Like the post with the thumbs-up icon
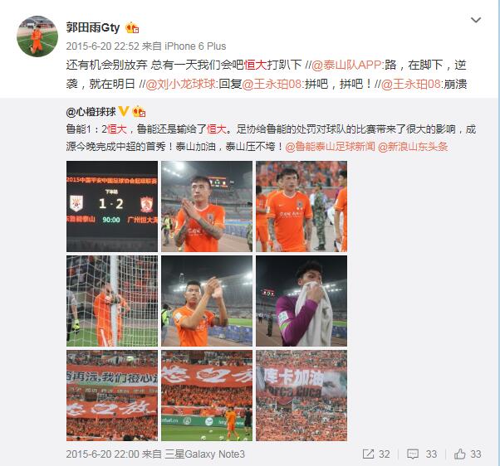The width and height of the screenshot is (500, 466). pyautogui.click(x=459, y=454)
